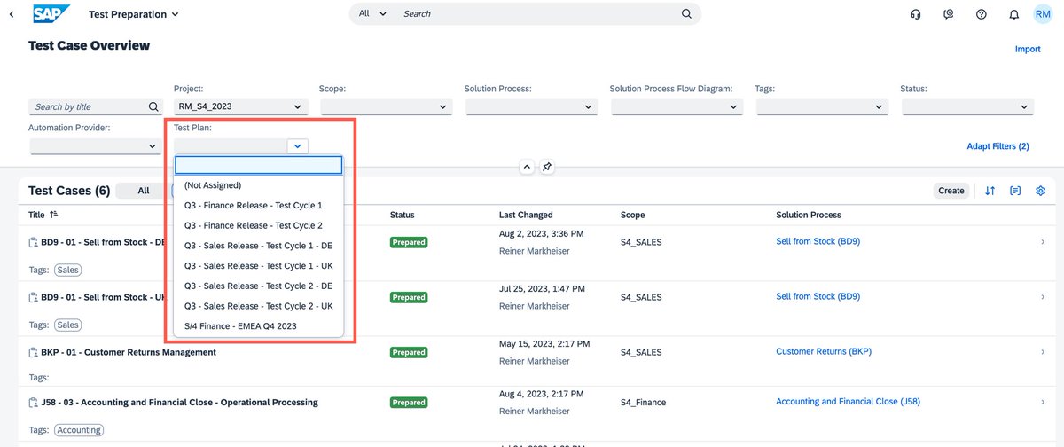Click the back navigation arrow
Image resolution: width=1064 pixels, height=447 pixels.
click(x=11, y=14)
